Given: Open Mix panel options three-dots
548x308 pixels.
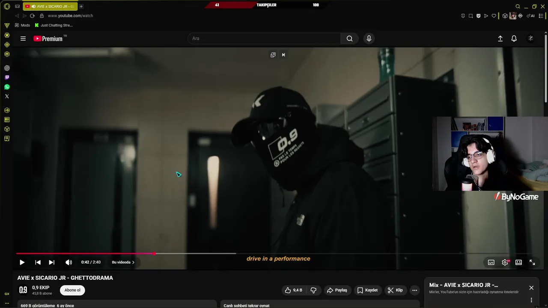Looking at the screenshot, I should pyautogui.click(x=531, y=300).
